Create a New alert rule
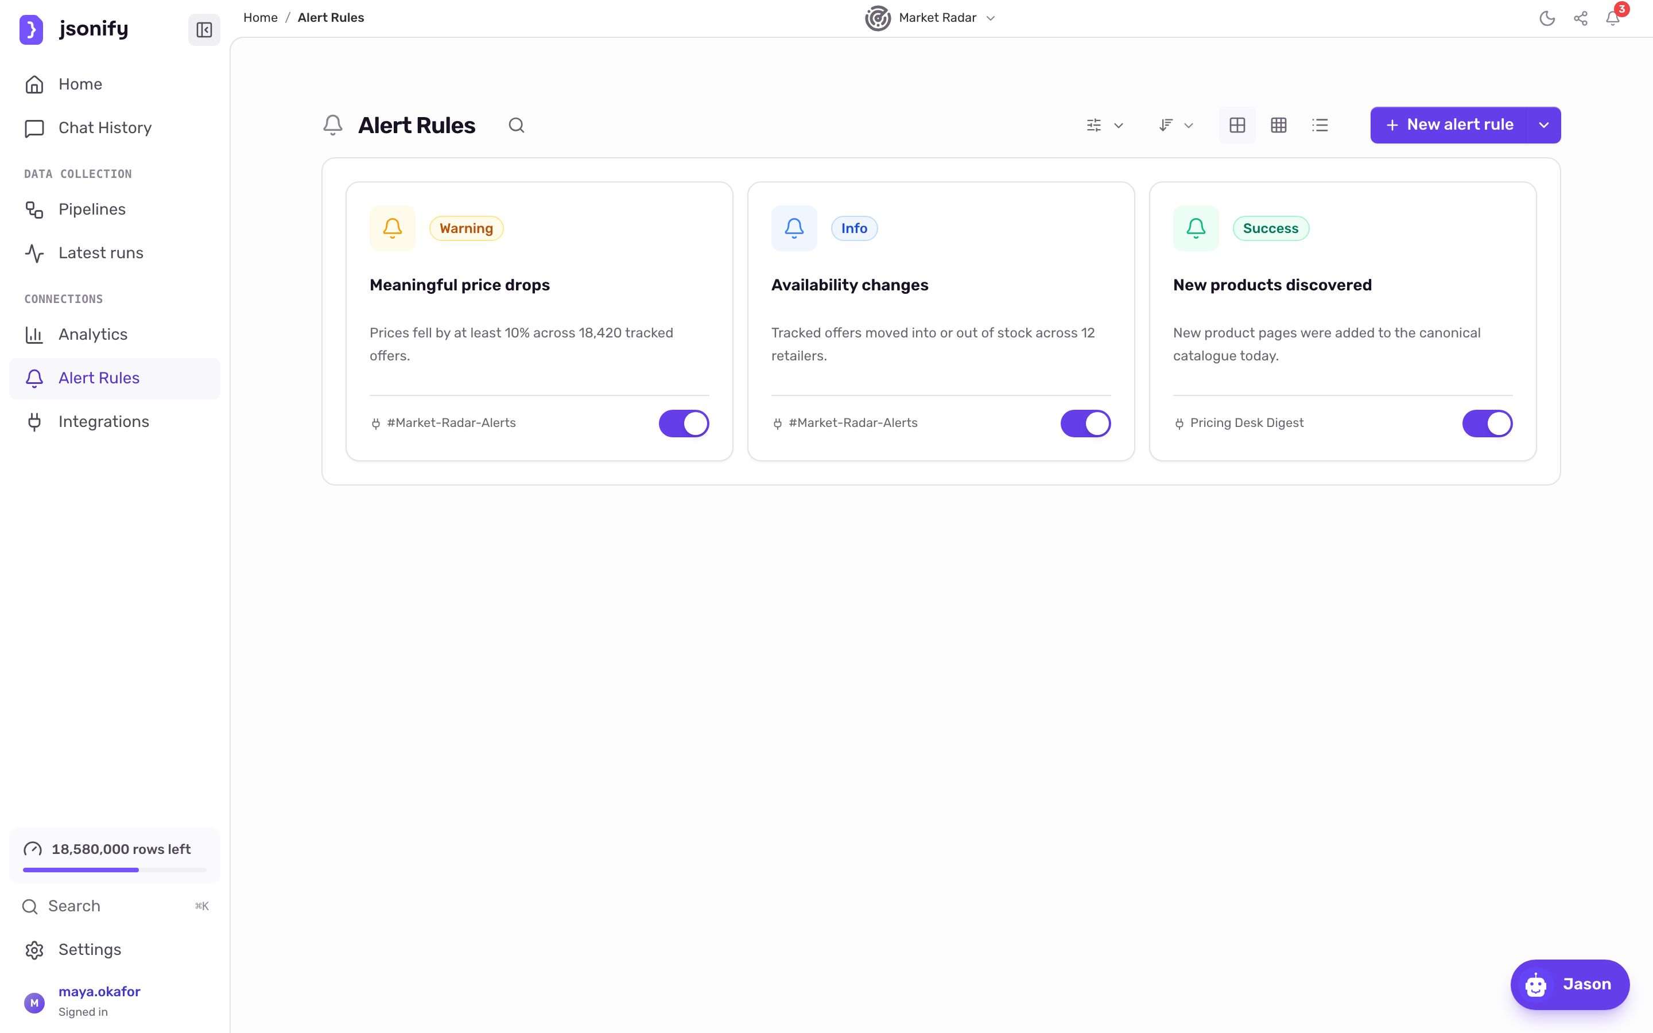 (1449, 125)
